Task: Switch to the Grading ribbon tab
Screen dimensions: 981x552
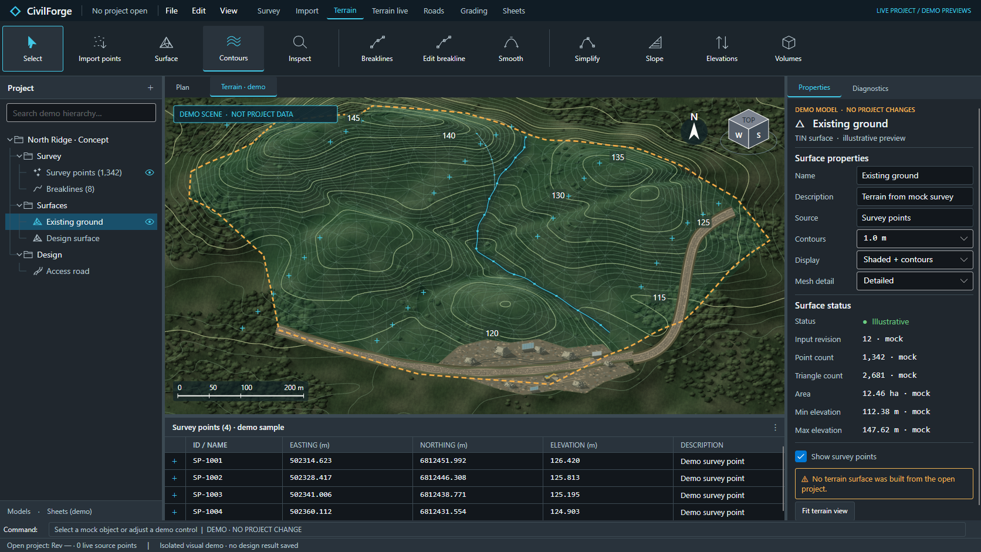Action: (473, 11)
